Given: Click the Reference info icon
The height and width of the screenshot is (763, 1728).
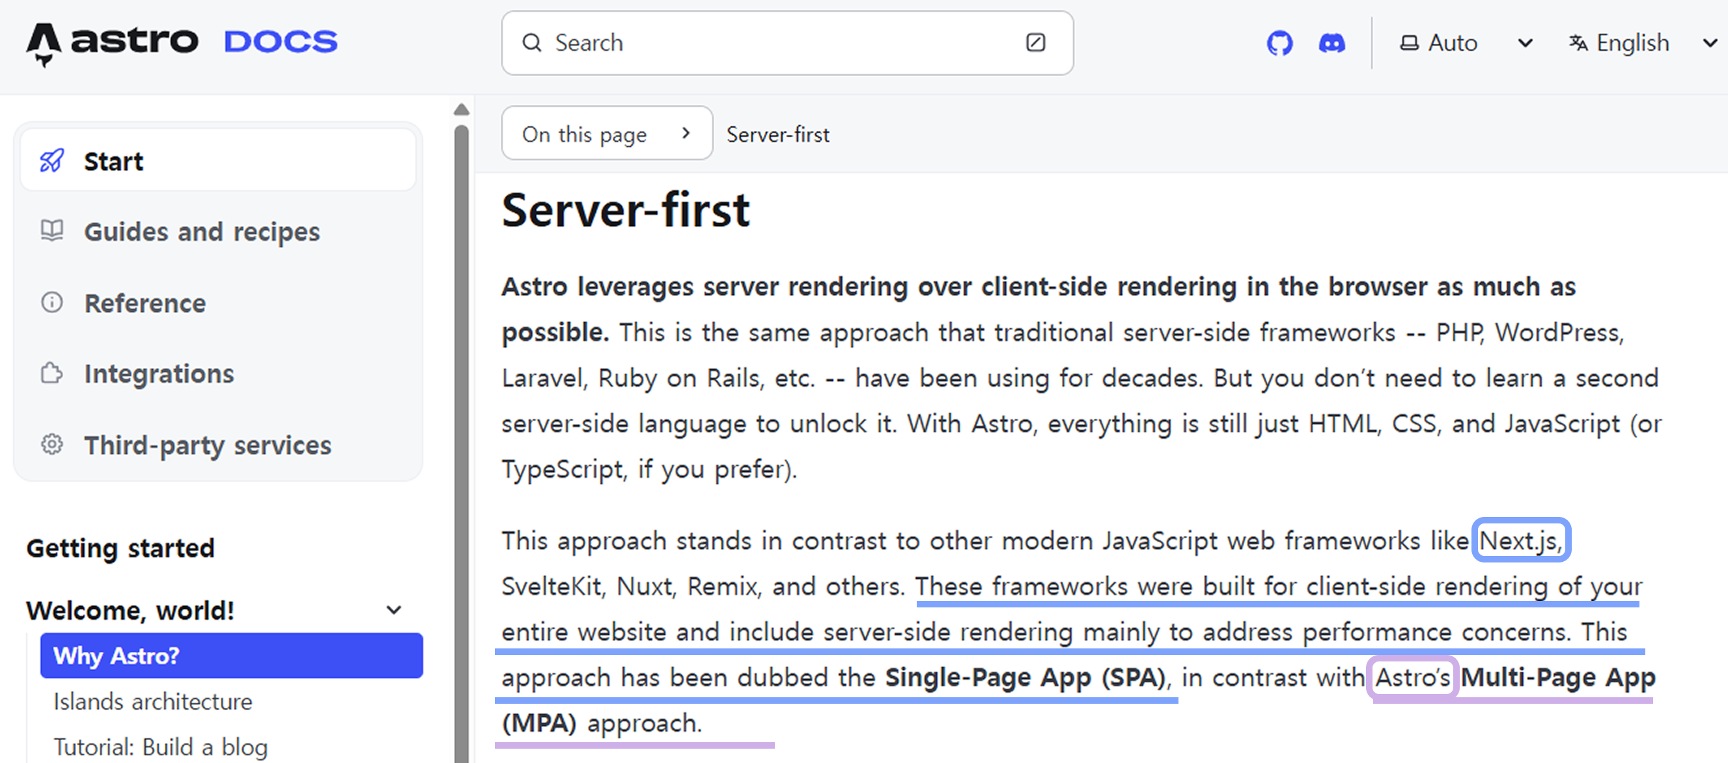Looking at the screenshot, I should click(x=51, y=302).
